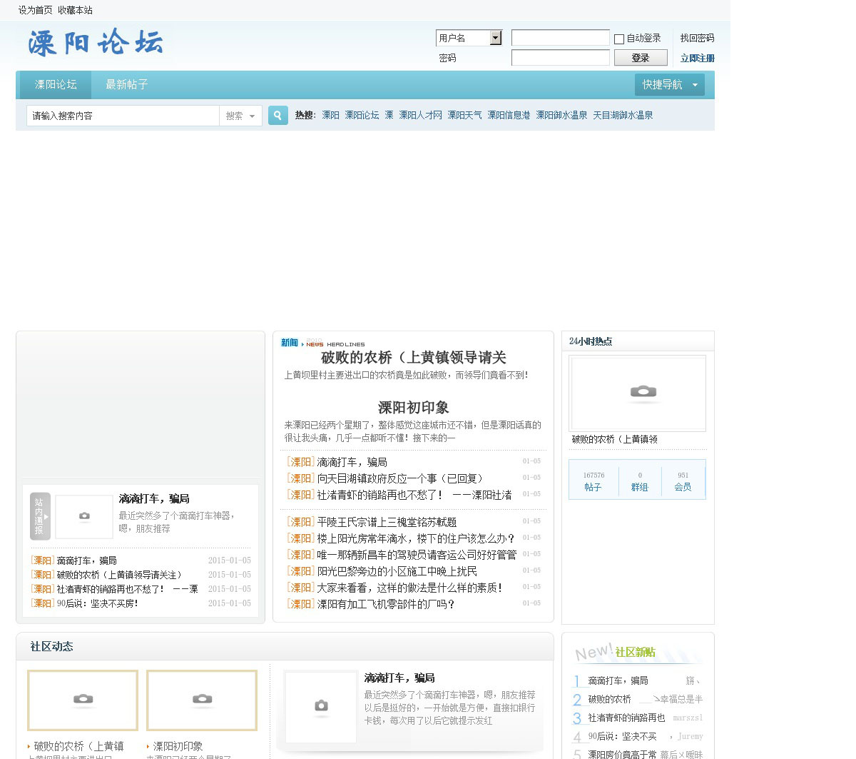Click the 密码 input field
Image resolution: width=856 pixels, height=759 pixels.
560,58
